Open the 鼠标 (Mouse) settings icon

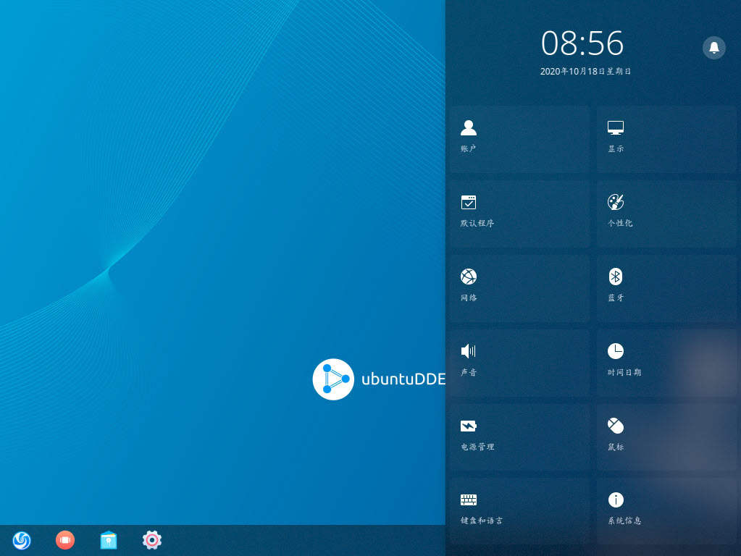tap(615, 426)
